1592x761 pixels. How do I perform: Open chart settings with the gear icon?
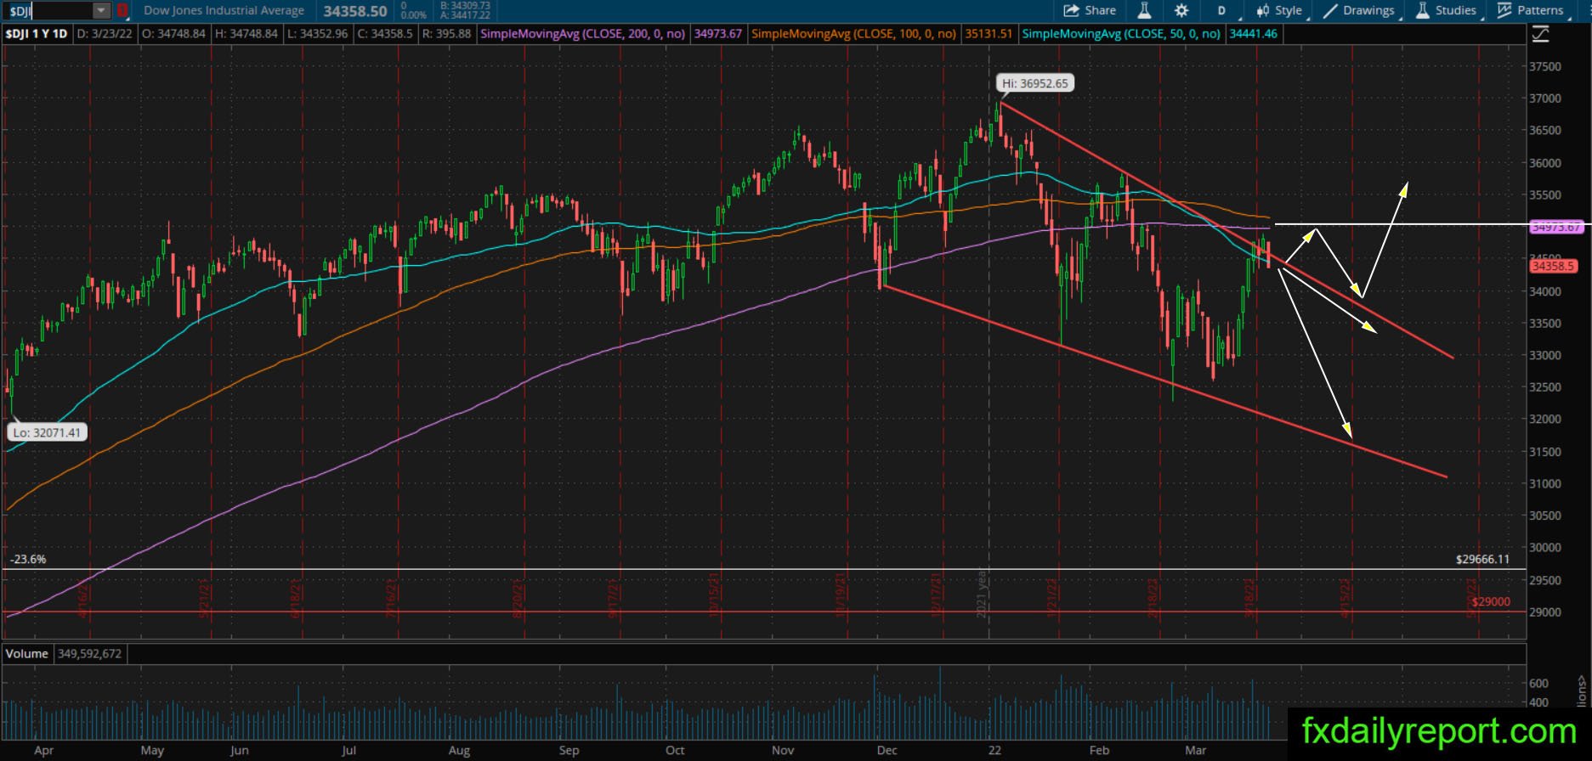tap(1181, 10)
